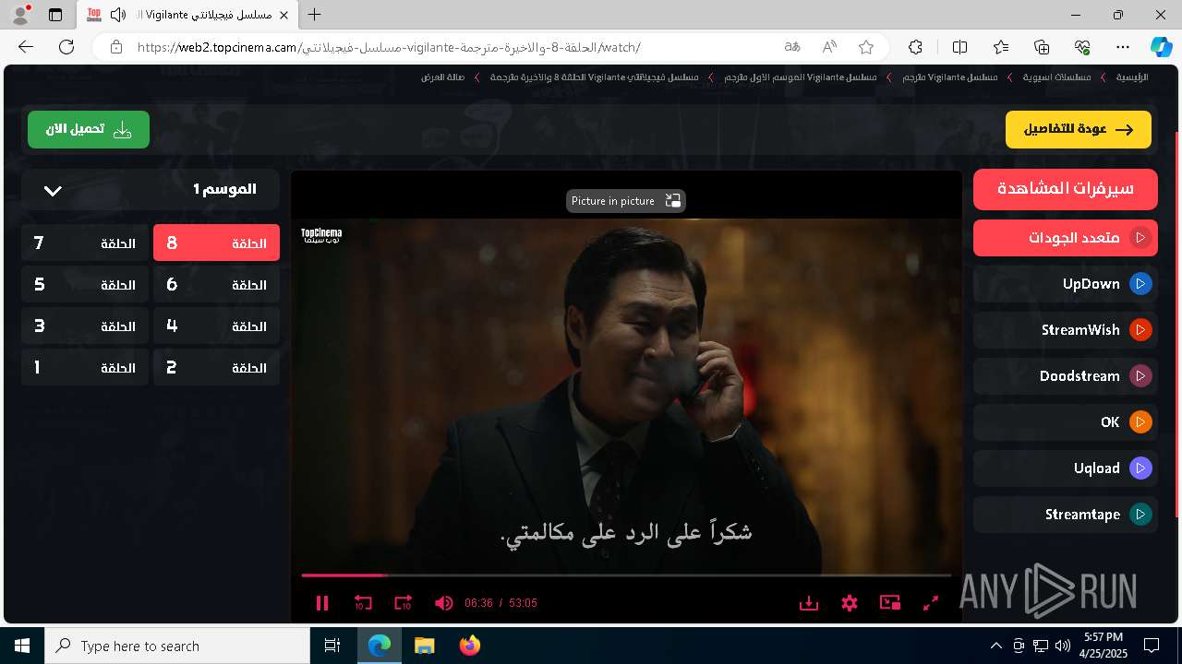Open episode 8
Screen dimensions: 1182x664
[216, 243]
